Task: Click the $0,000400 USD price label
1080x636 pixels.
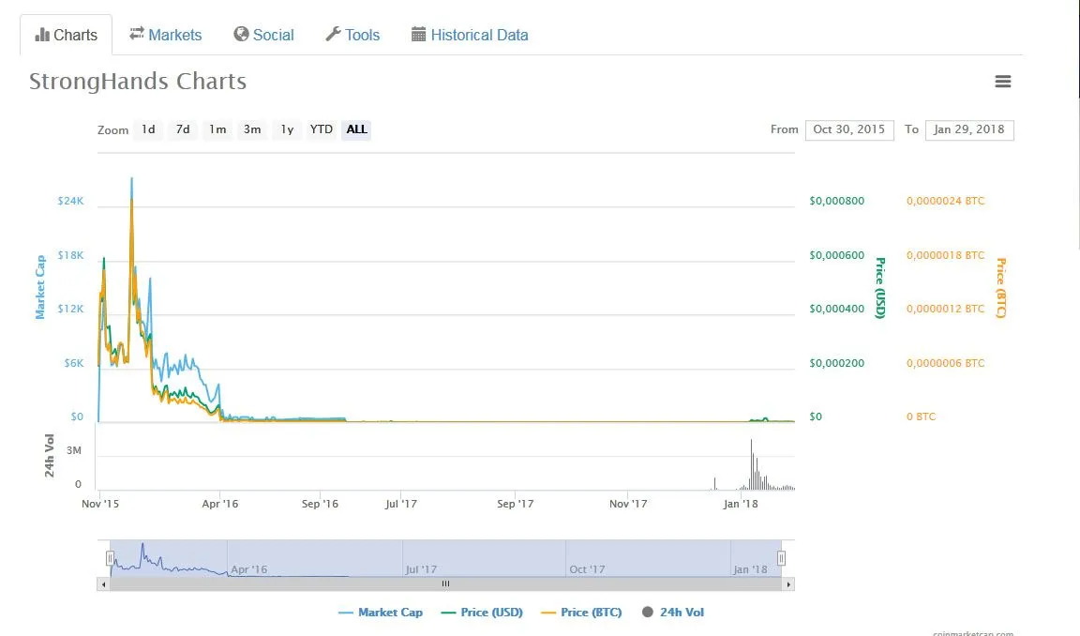Action: 837,309
